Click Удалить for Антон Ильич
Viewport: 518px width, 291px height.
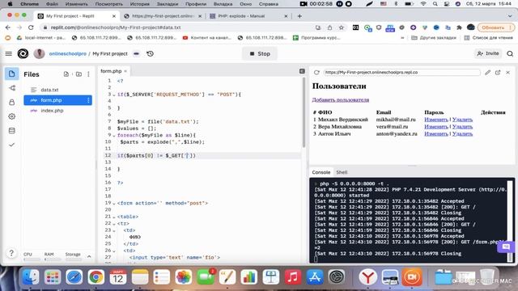(462, 133)
